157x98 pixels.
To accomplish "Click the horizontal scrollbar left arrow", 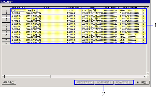I will [x=3, y=77].
